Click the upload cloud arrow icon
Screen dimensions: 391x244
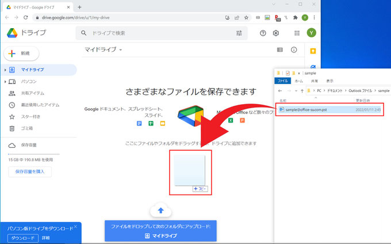(161, 211)
